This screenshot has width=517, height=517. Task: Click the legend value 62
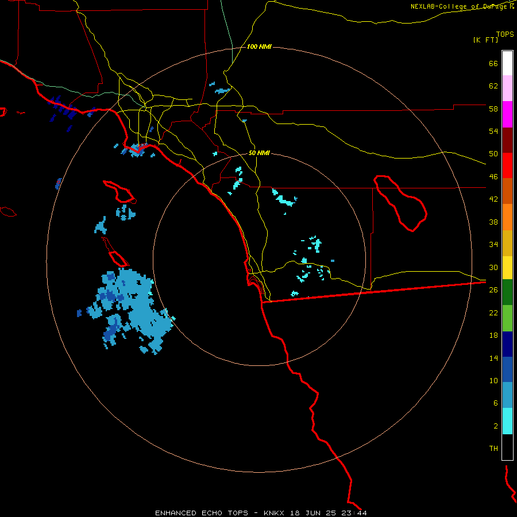coord(493,86)
